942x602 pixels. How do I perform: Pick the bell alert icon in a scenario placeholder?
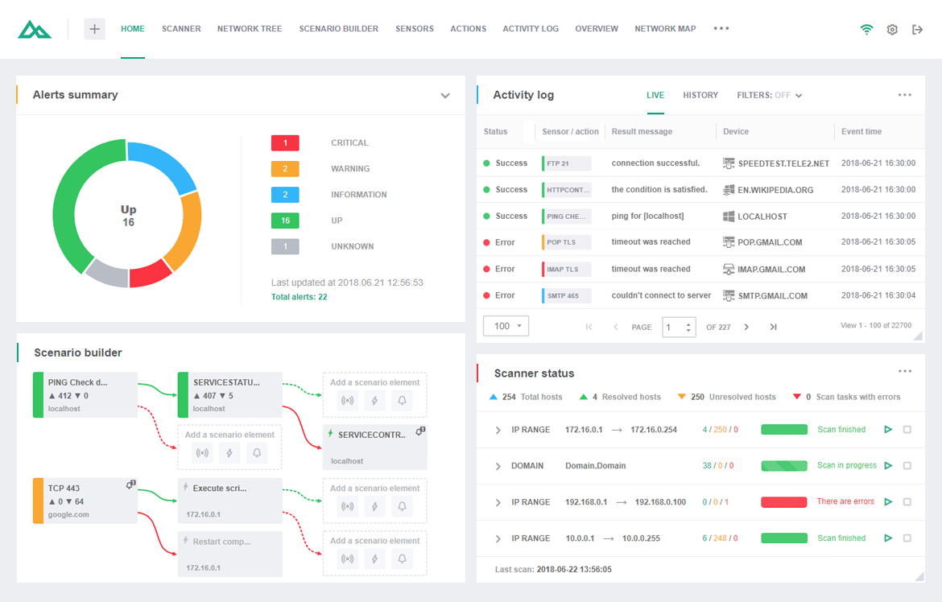[x=402, y=400]
